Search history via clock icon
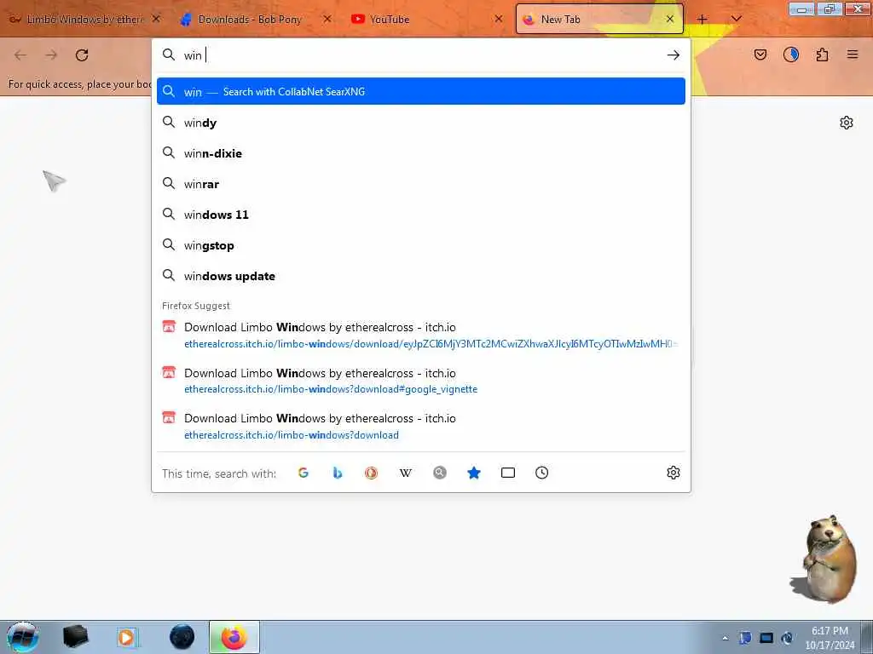 pos(541,473)
